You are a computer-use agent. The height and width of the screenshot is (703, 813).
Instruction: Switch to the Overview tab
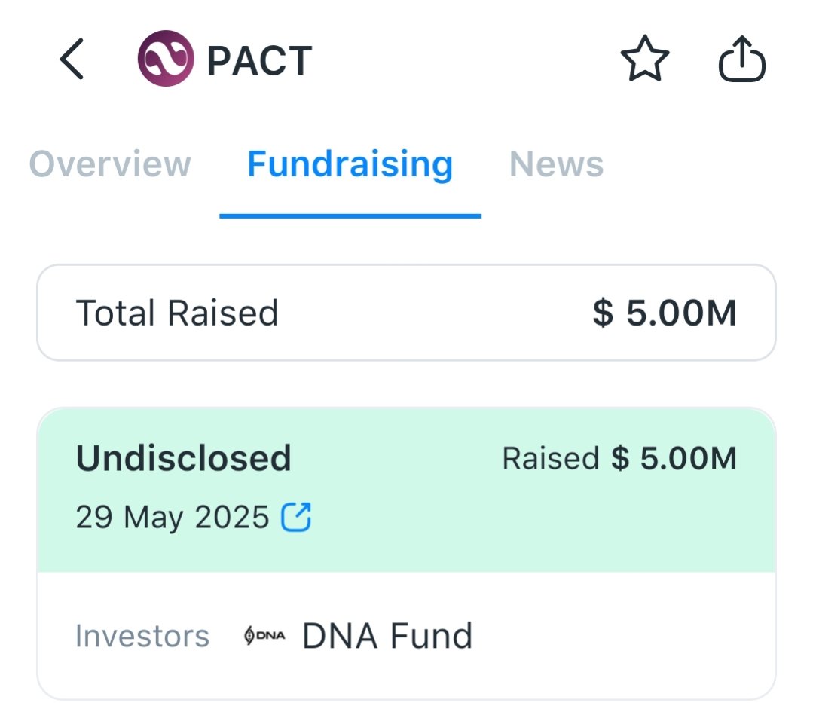point(110,164)
